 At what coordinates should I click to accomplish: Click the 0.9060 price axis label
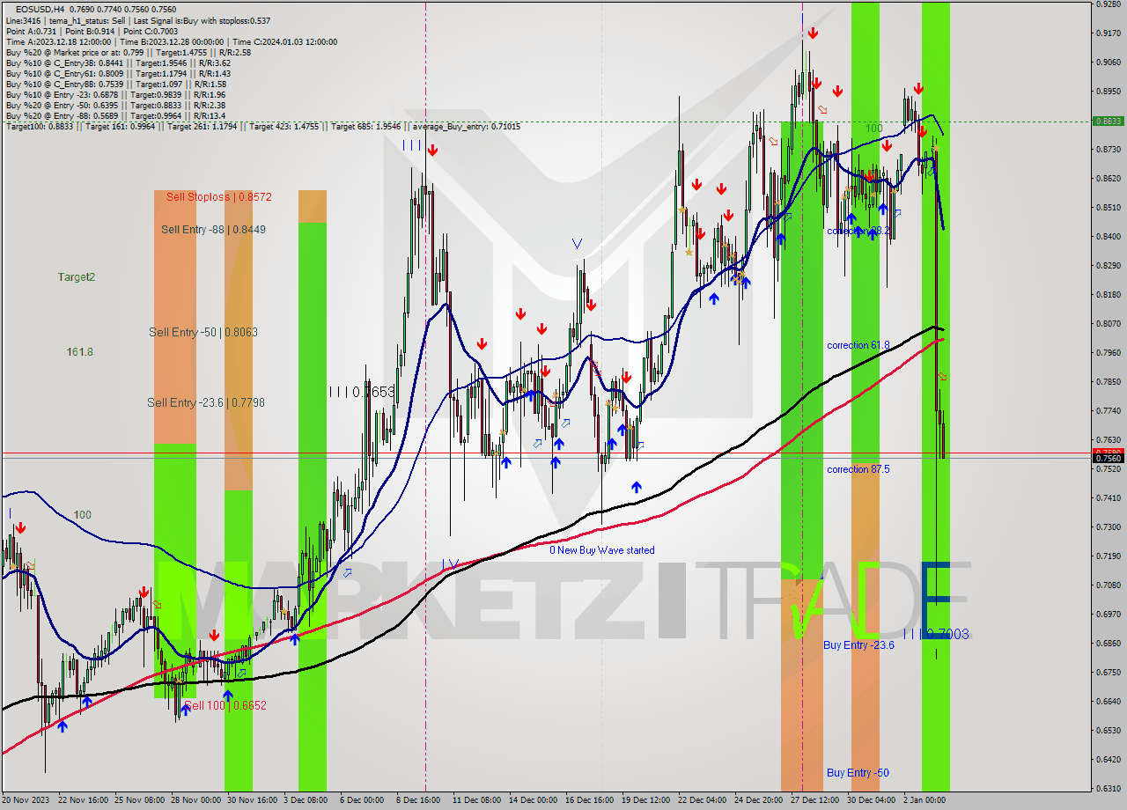1108,62
